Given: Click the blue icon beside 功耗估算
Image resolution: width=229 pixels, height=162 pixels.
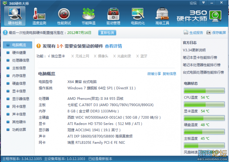Looking at the screenshot, I should [8, 130].
